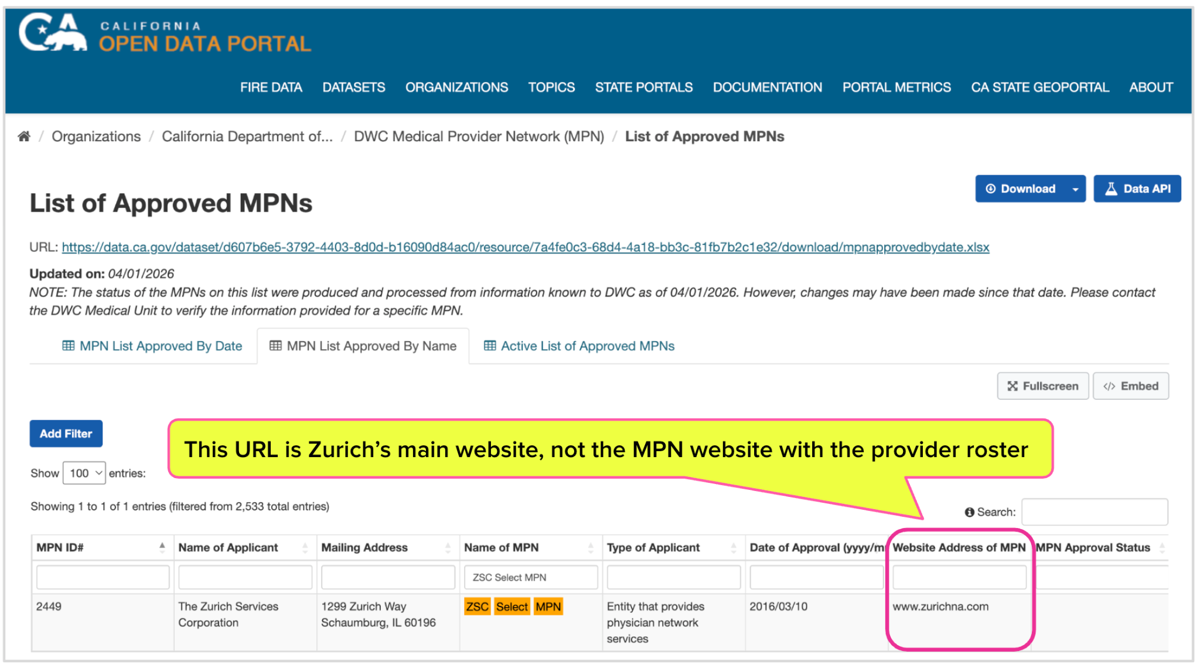Open the DATASETS menu item

(x=353, y=87)
